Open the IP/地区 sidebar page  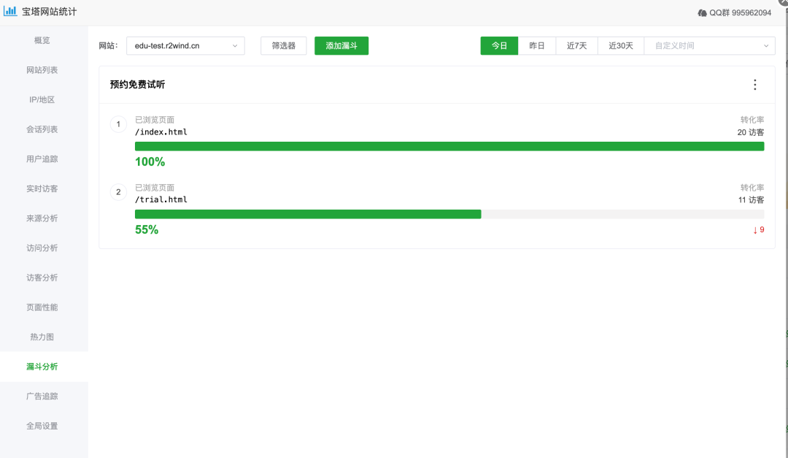(42, 99)
